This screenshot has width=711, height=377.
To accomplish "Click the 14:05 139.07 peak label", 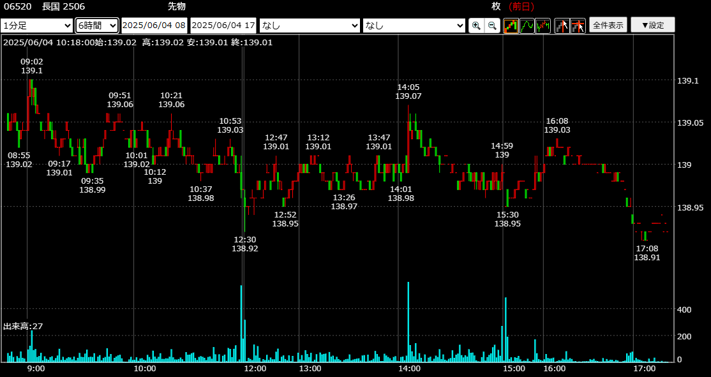I will click(408, 91).
